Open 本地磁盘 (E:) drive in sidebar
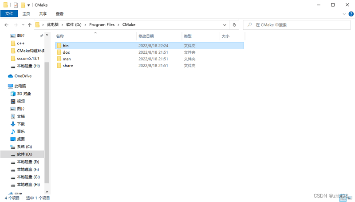 (28, 162)
